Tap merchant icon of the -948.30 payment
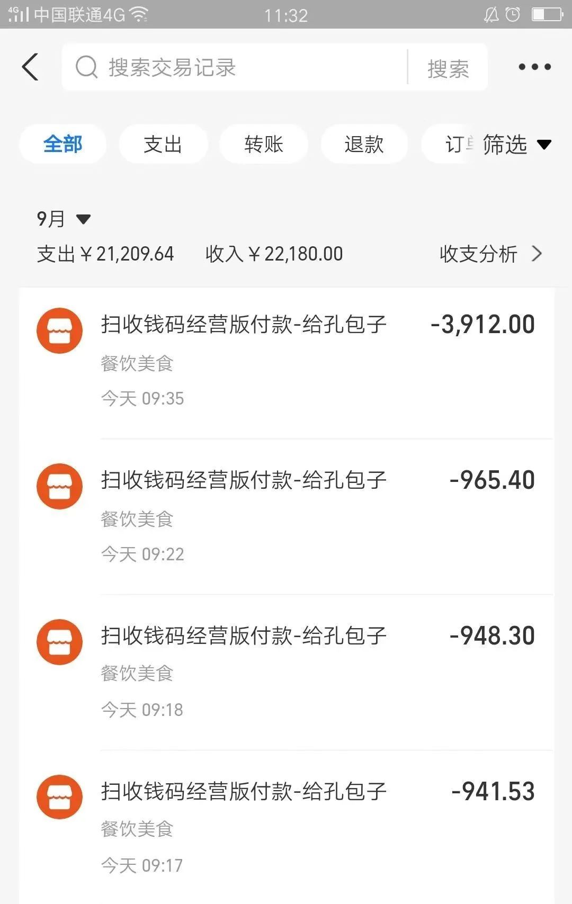 point(59,642)
